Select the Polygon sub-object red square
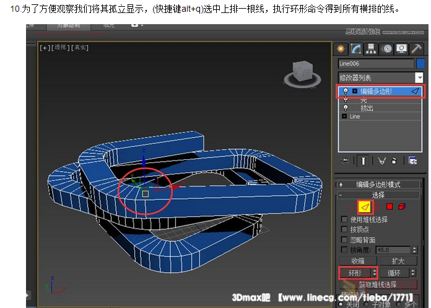Viewport: 431px width, 308px height. 390,206
